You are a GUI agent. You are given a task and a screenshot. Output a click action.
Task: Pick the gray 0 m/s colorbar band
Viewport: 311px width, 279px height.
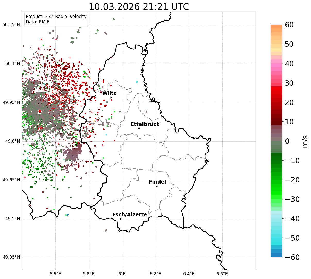(x=276, y=141)
